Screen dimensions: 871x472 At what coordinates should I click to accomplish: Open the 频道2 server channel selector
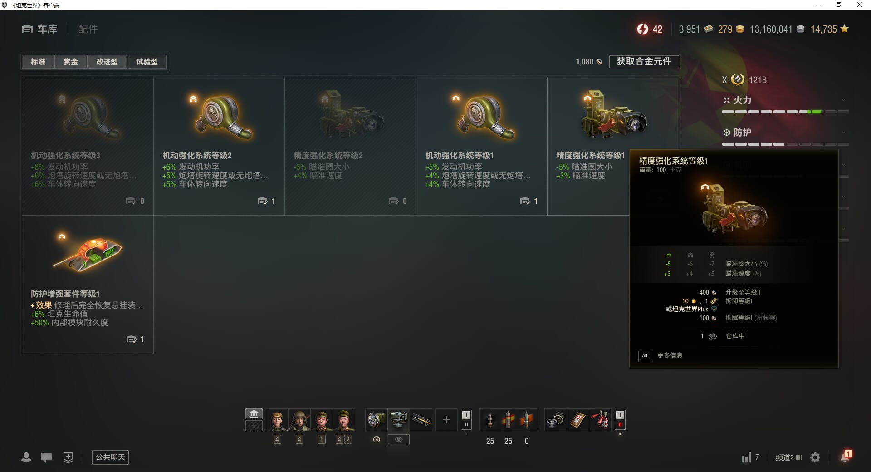pyautogui.click(x=789, y=457)
